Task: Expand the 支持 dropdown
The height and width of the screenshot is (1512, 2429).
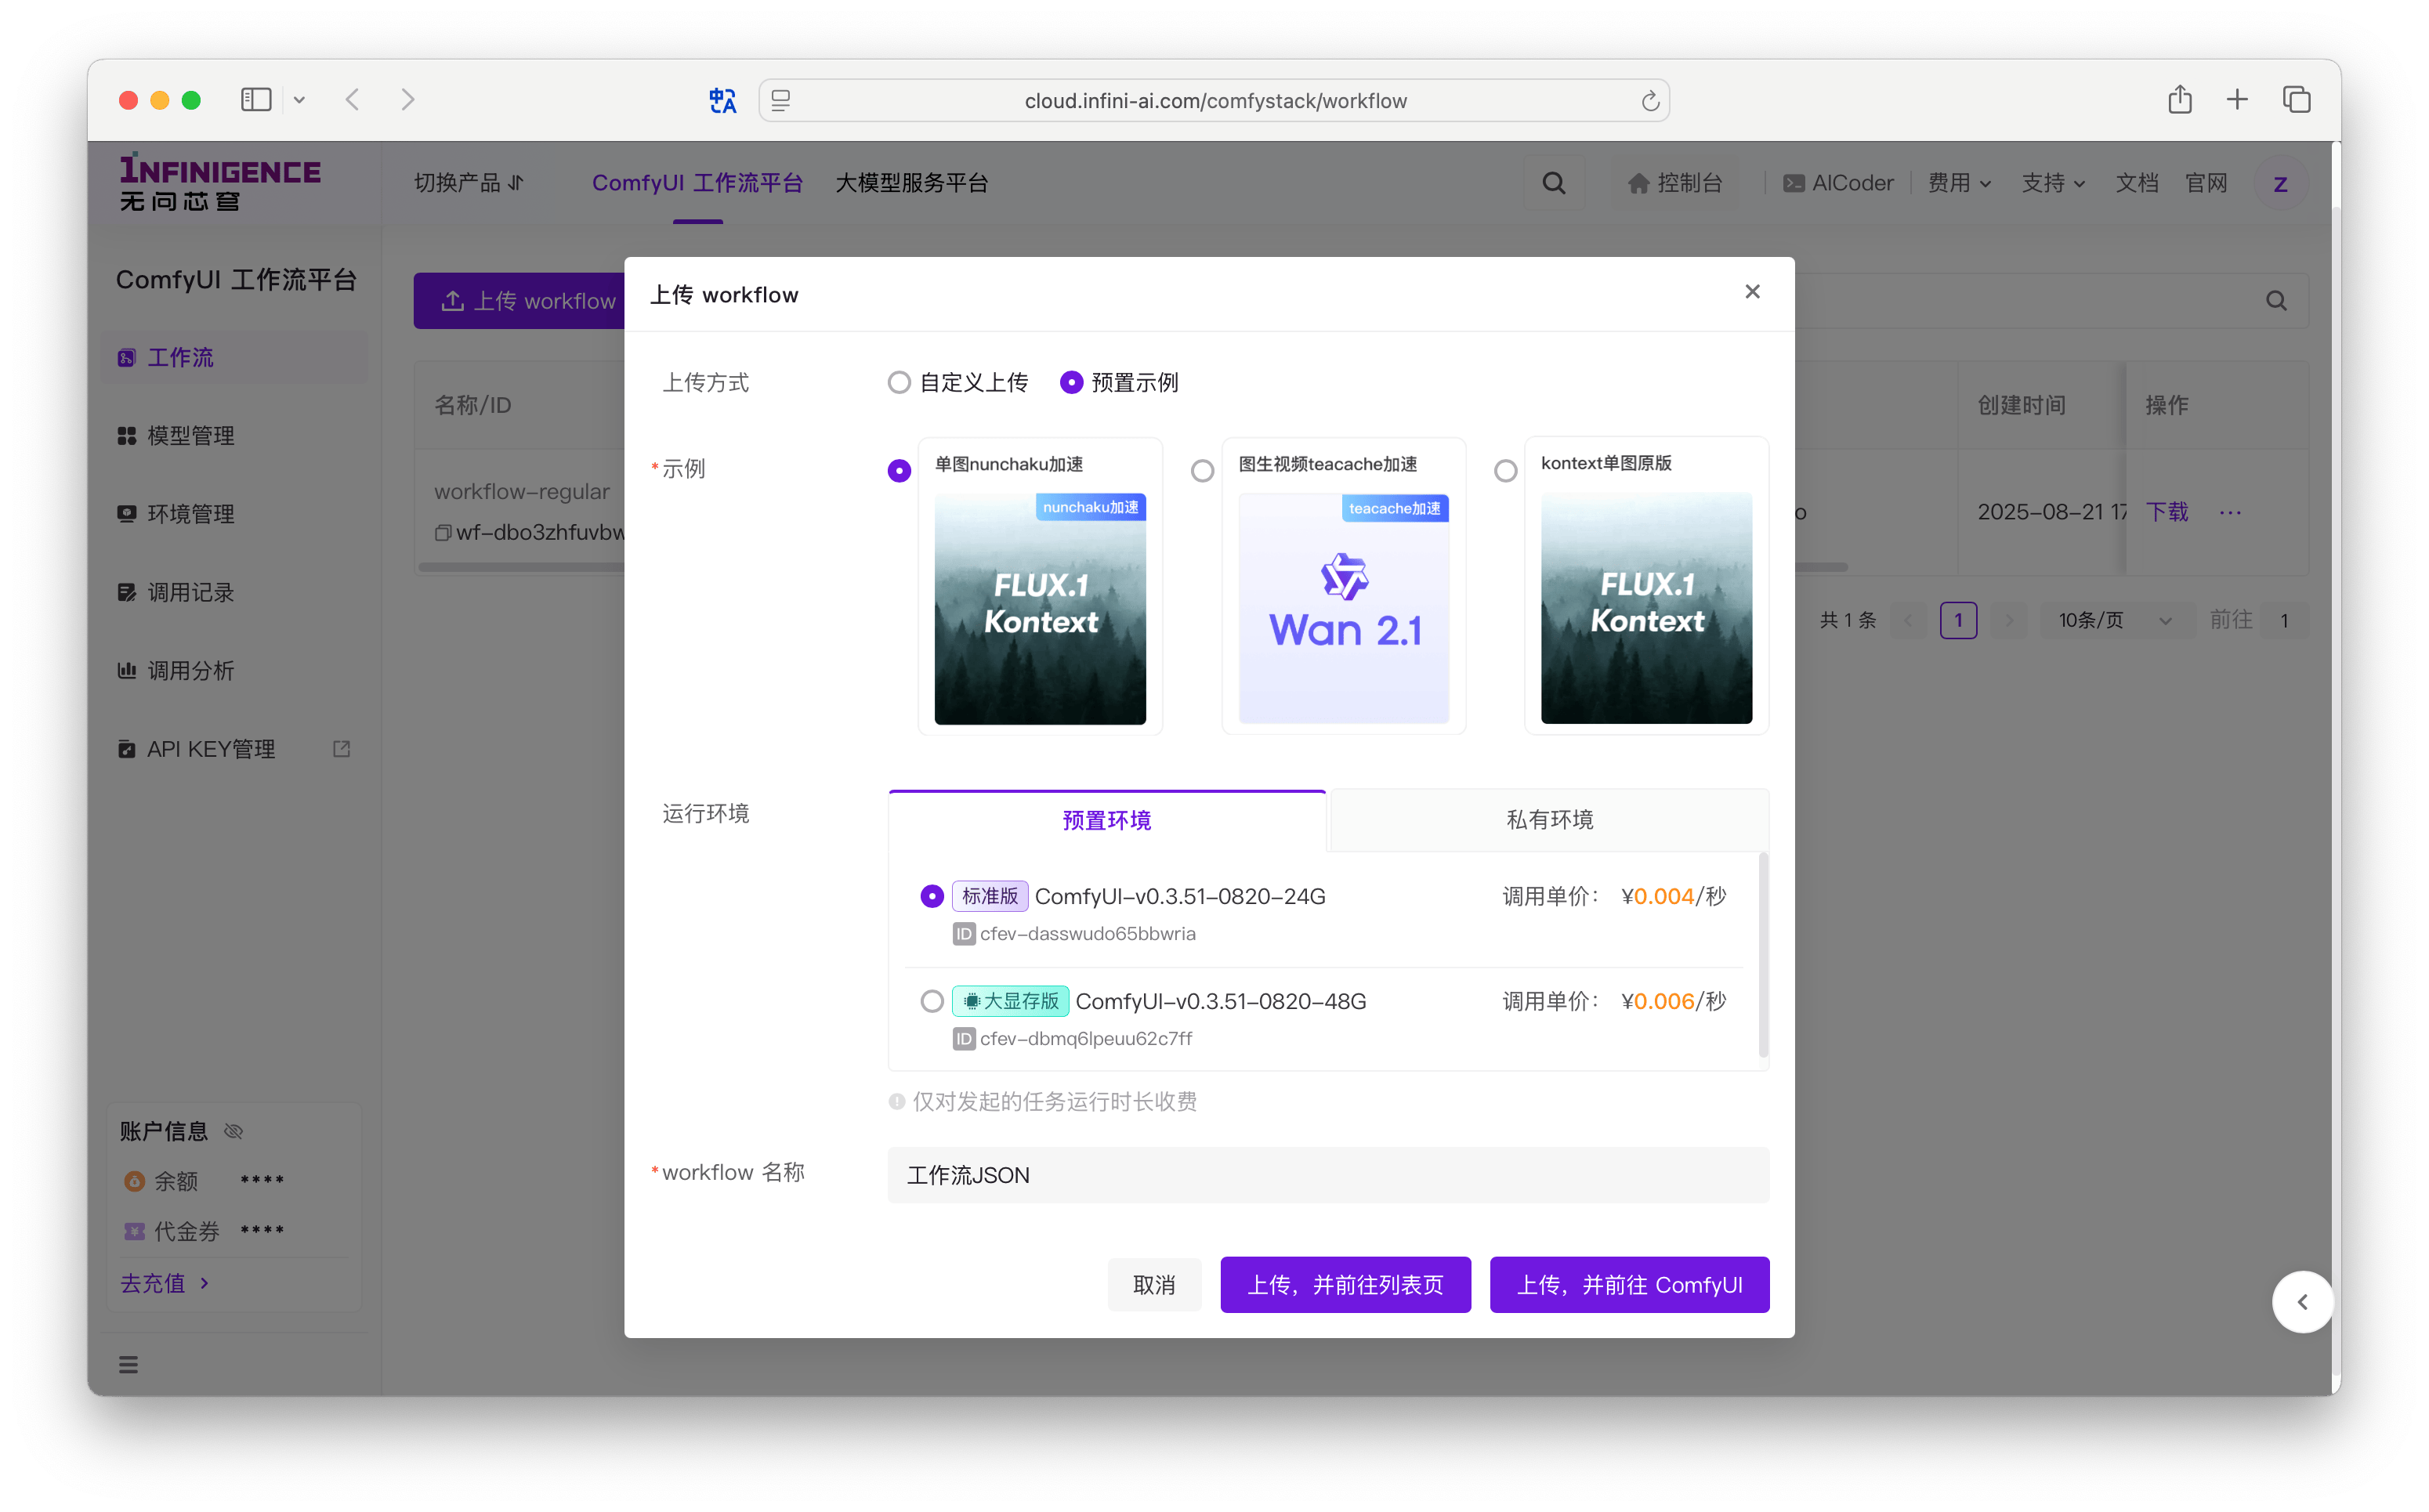Action: coord(2053,183)
